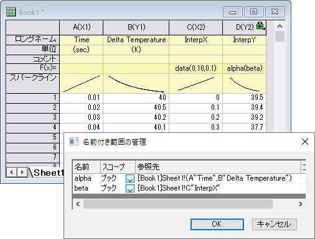Click the コメント row label
The height and width of the screenshot is (239, 315).
(x=33, y=59)
